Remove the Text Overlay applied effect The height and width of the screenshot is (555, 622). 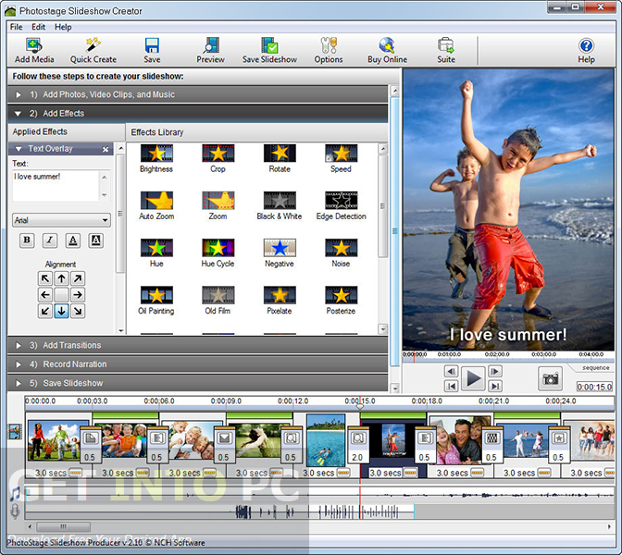(x=106, y=149)
